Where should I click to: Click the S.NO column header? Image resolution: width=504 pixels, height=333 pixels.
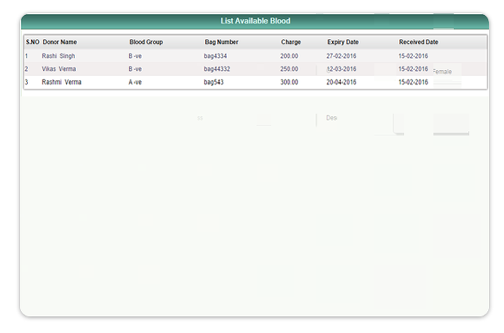pos(32,42)
